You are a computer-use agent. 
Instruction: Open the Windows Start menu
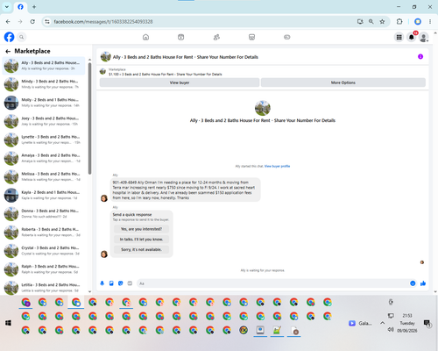8,323
